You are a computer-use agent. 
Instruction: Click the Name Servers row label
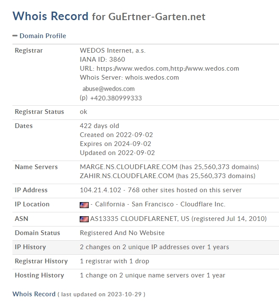pos(36,167)
